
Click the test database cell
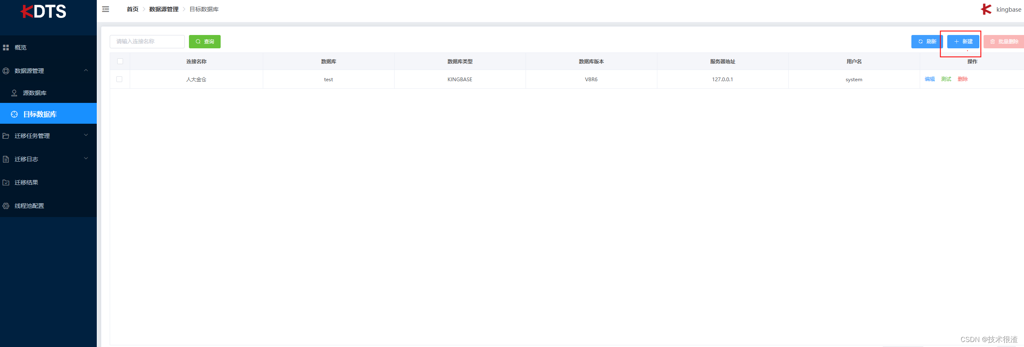click(x=329, y=79)
